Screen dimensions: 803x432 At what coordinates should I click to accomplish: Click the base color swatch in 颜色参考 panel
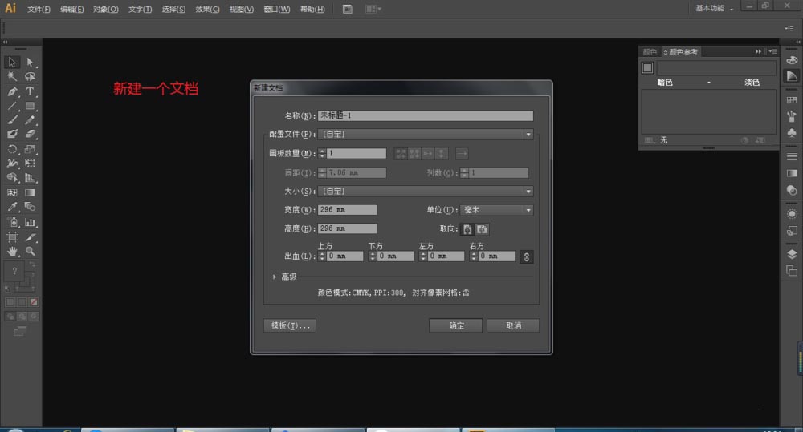pyautogui.click(x=648, y=68)
